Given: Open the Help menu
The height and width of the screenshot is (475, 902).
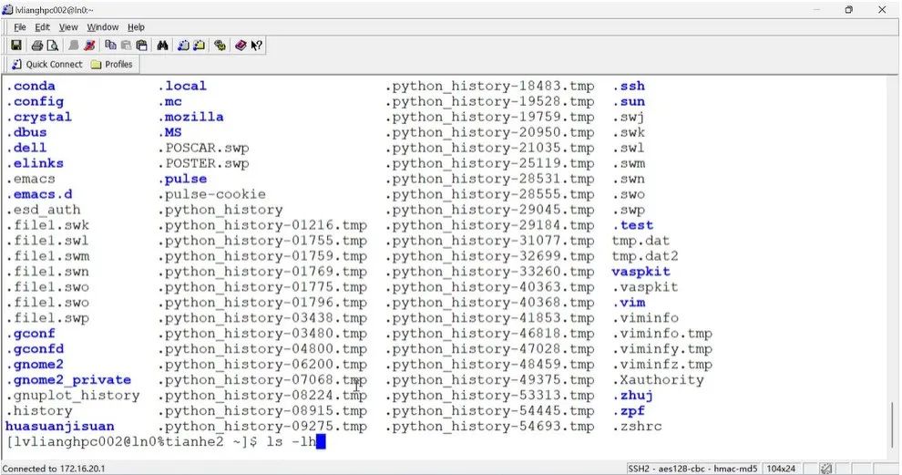Looking at the screenshot, I should point(136,27).
